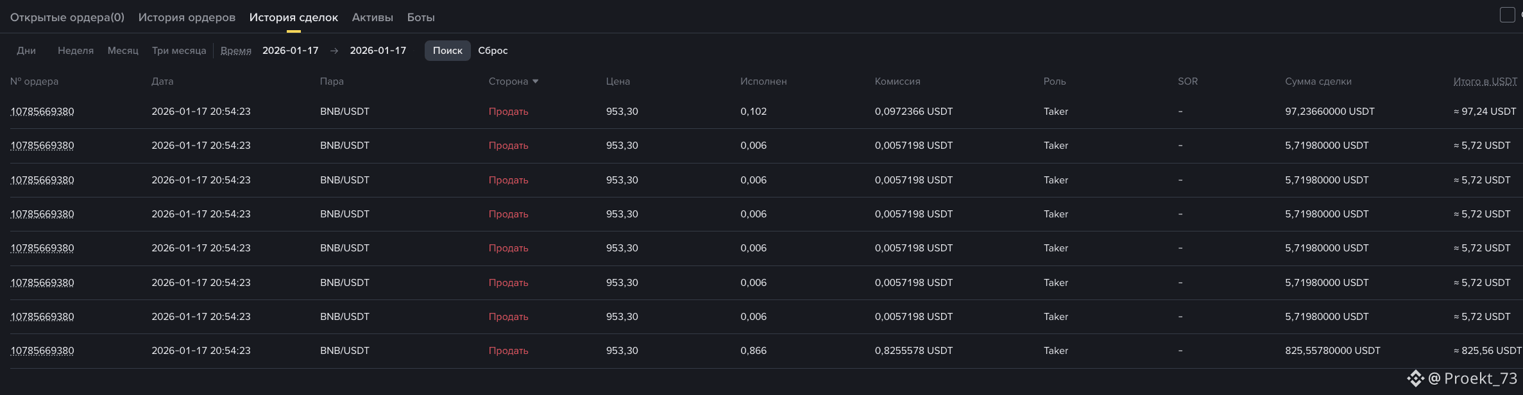Select the Три месяца range filter
Viewport: 1523px width, 395px height.
179,51
